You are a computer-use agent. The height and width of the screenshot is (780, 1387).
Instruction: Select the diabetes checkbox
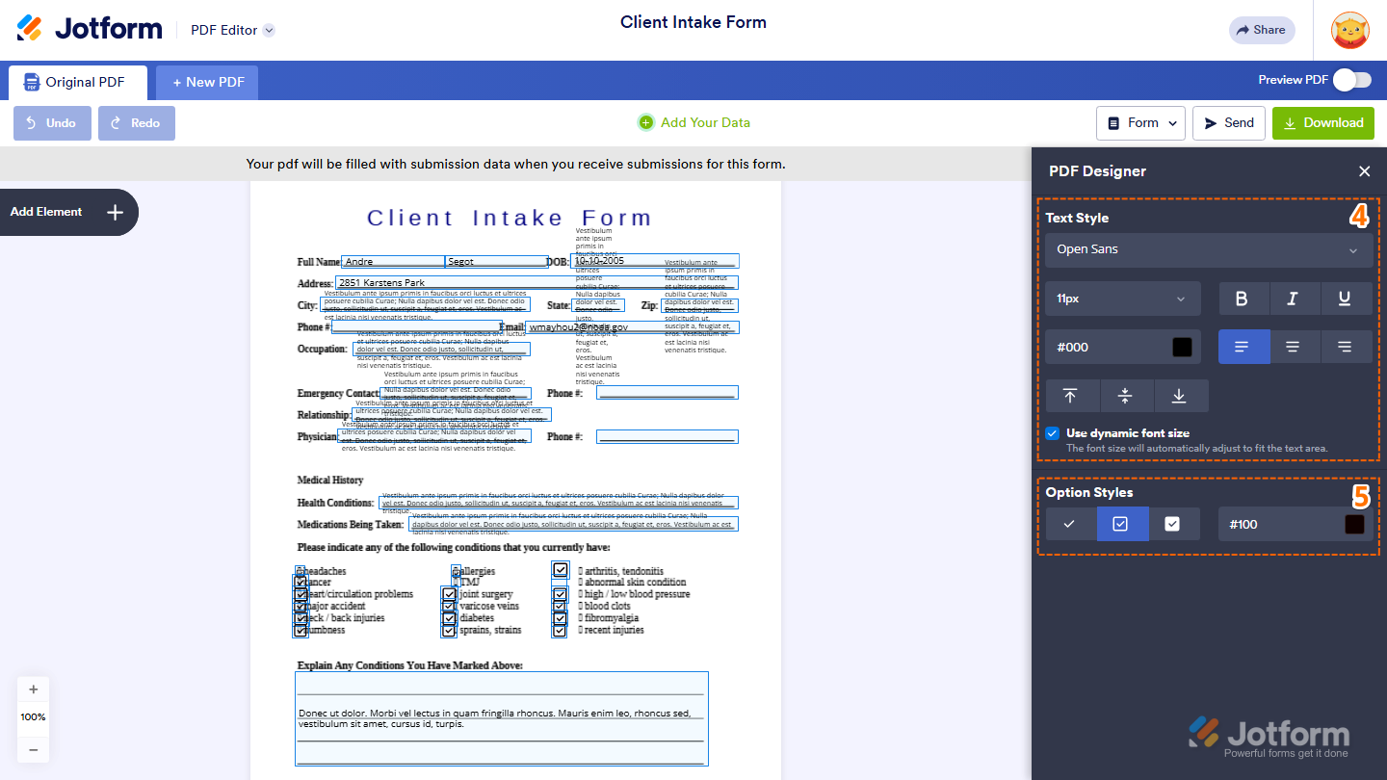click(x=449, y=618)
